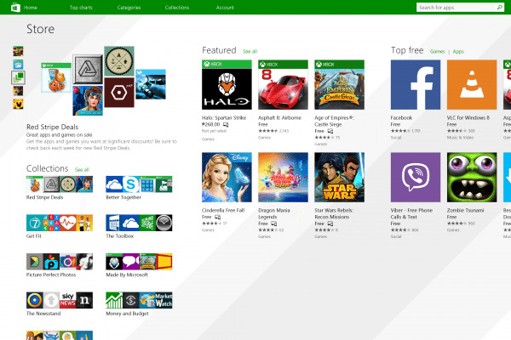Filter Top free by Games
511x340 pixels.
pos(438,51)
